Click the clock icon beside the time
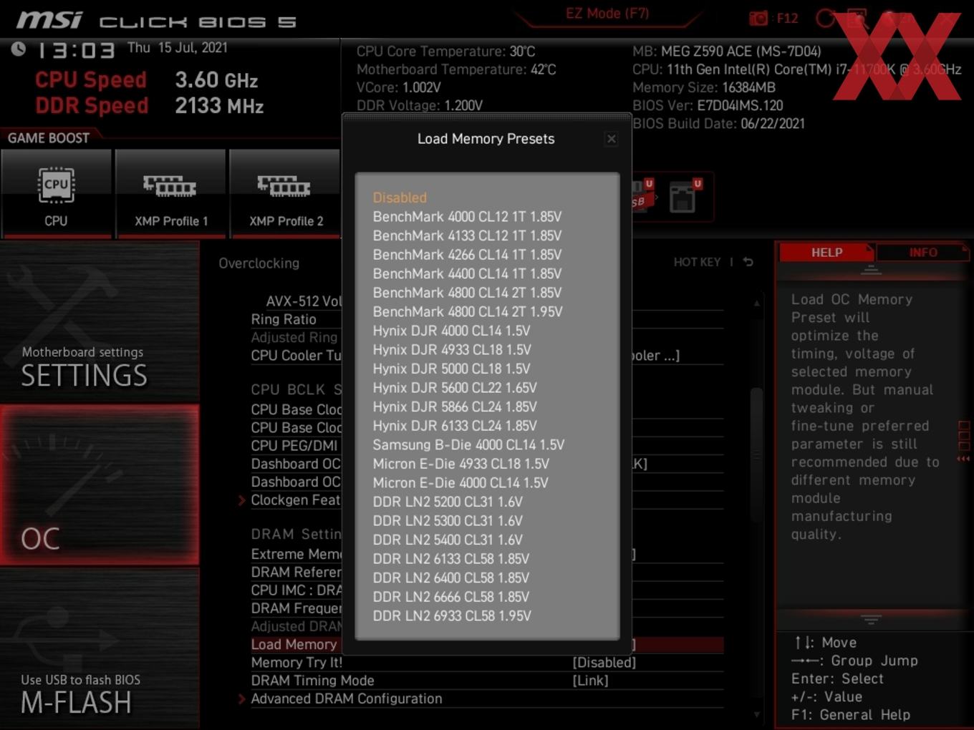974x730 pixels. pos(19,49)
